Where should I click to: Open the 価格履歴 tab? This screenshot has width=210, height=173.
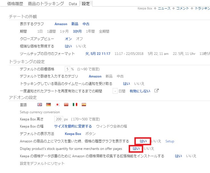(x=15, y=4)
